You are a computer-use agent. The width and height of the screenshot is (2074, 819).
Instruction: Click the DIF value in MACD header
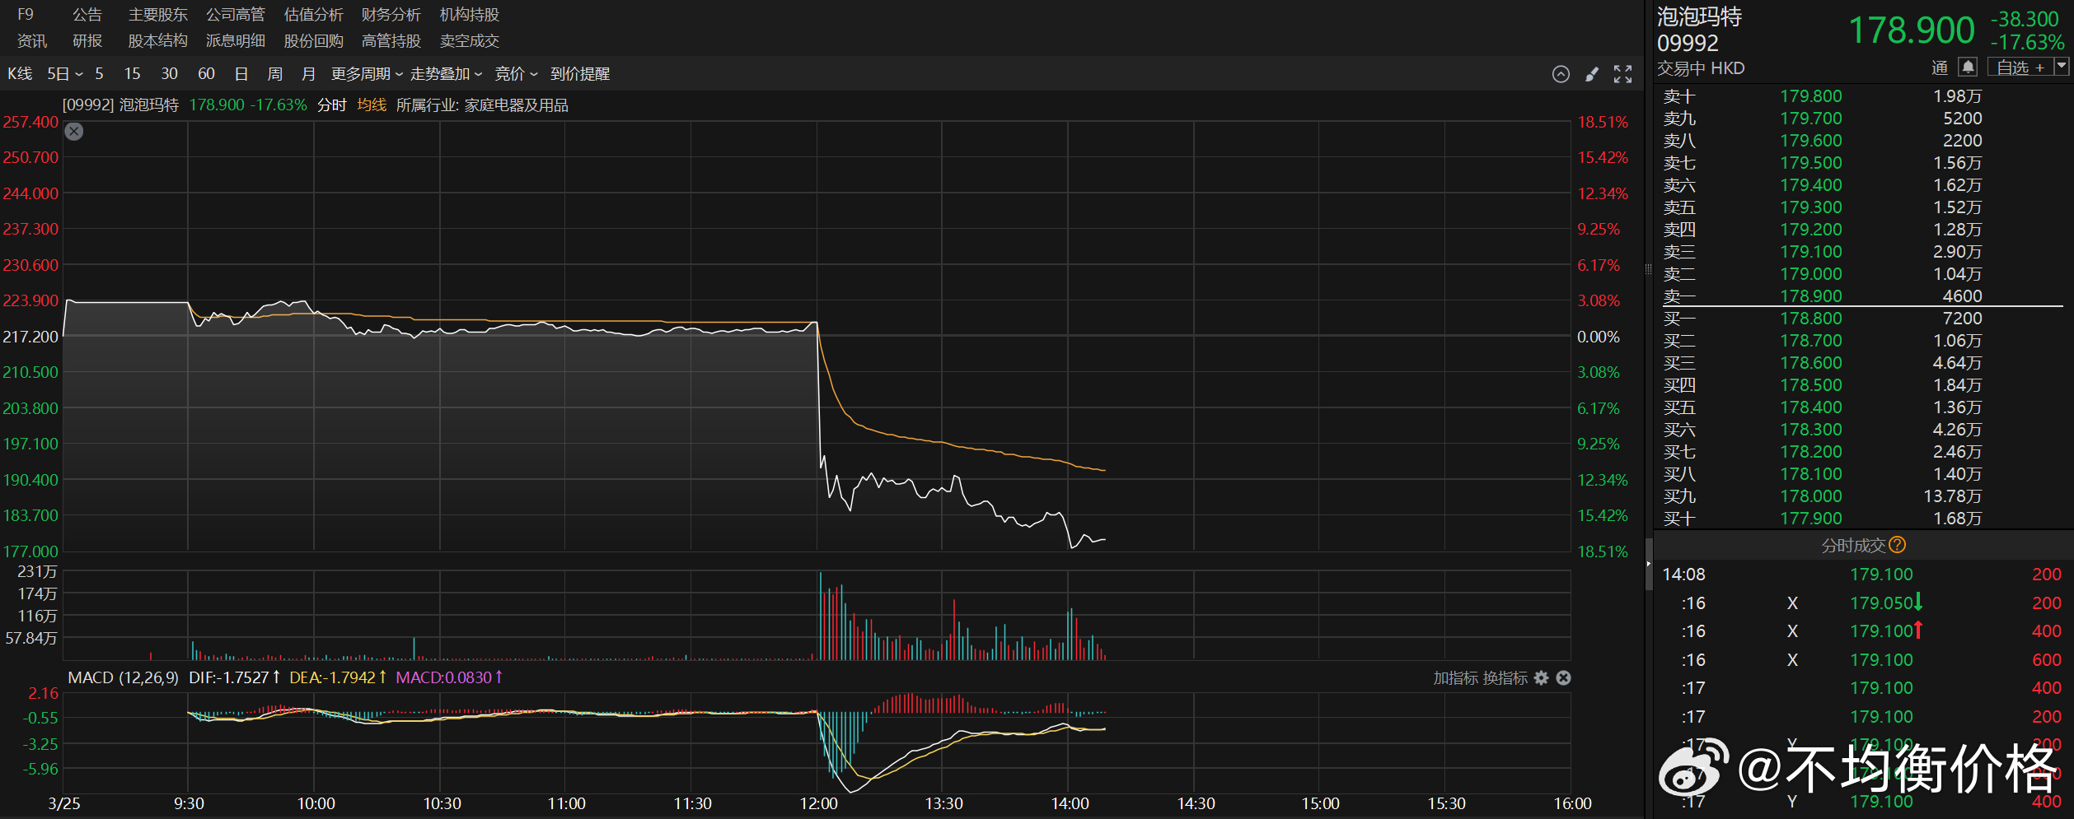click(x=235, y=677)
